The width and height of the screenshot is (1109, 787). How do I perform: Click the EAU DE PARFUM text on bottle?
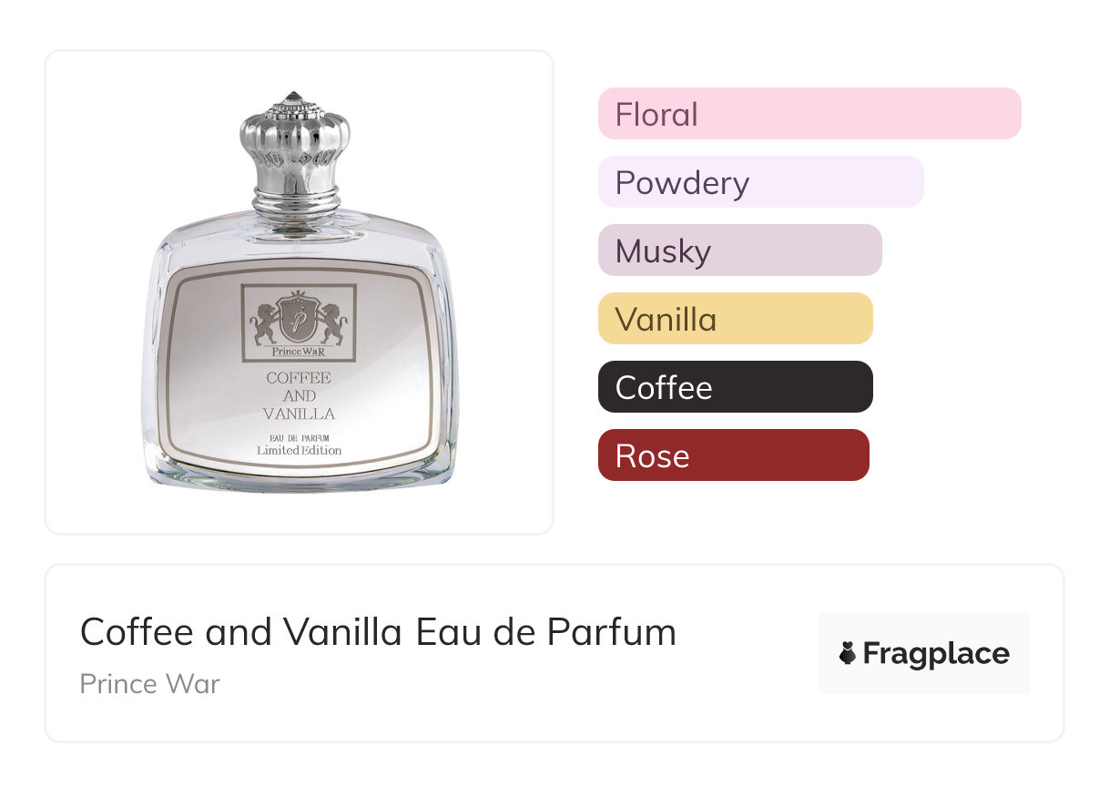300,438
